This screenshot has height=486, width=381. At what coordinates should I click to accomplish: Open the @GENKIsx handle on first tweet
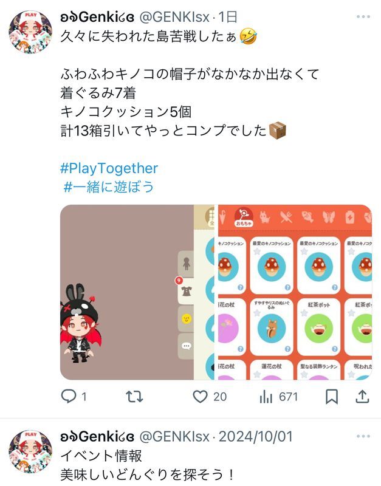click(x=174, y=17)
